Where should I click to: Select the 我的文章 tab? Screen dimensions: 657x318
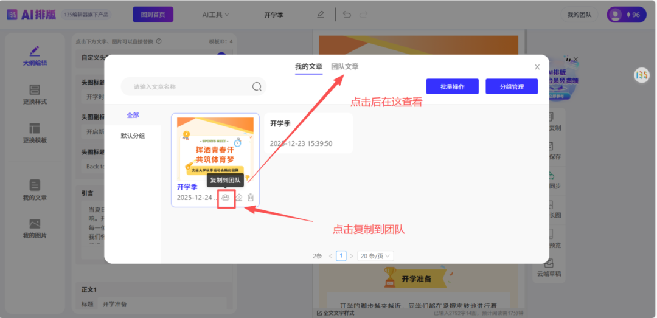tap(308, 66)
